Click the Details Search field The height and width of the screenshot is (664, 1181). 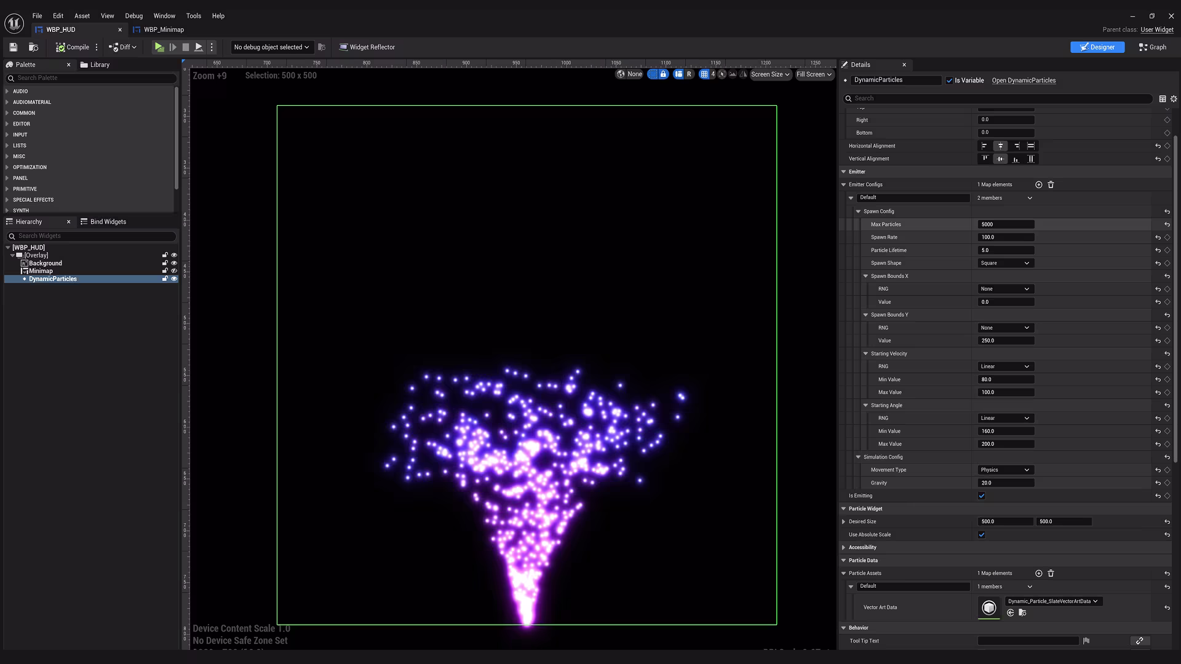pos(997,98)
